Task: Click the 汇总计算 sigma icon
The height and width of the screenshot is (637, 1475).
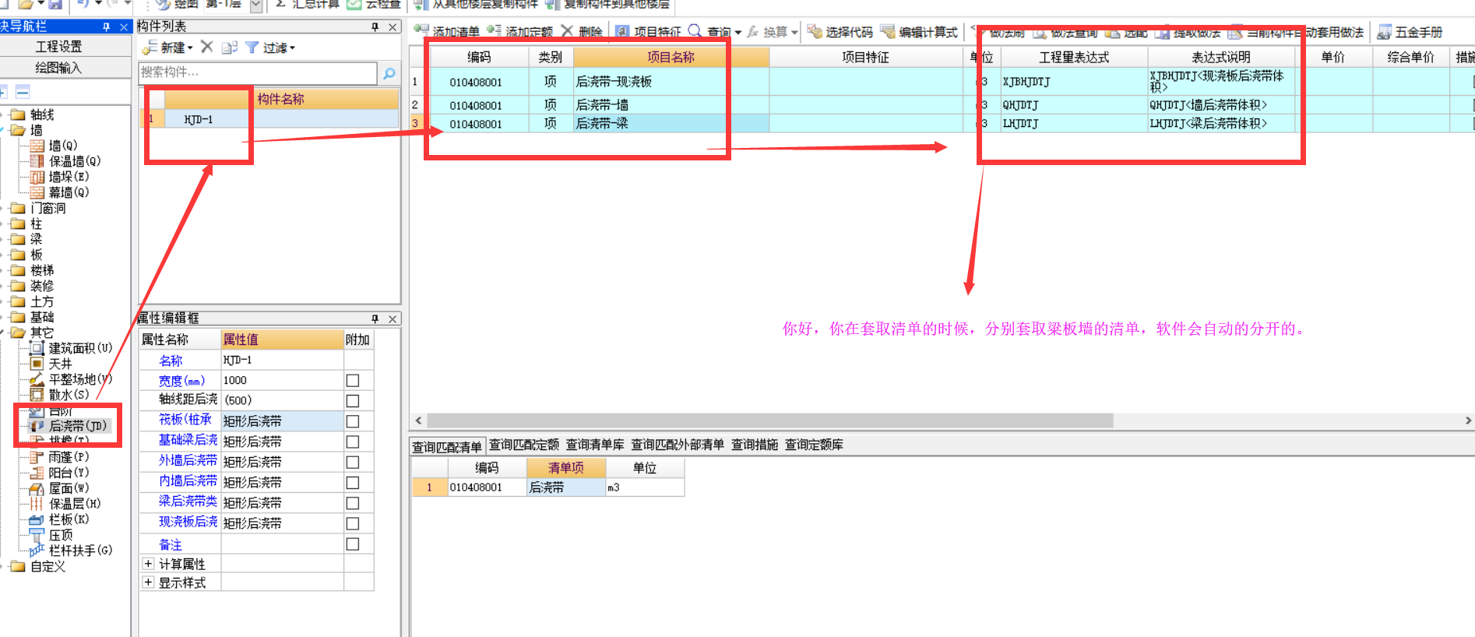Action: click(x=281, y=4)
